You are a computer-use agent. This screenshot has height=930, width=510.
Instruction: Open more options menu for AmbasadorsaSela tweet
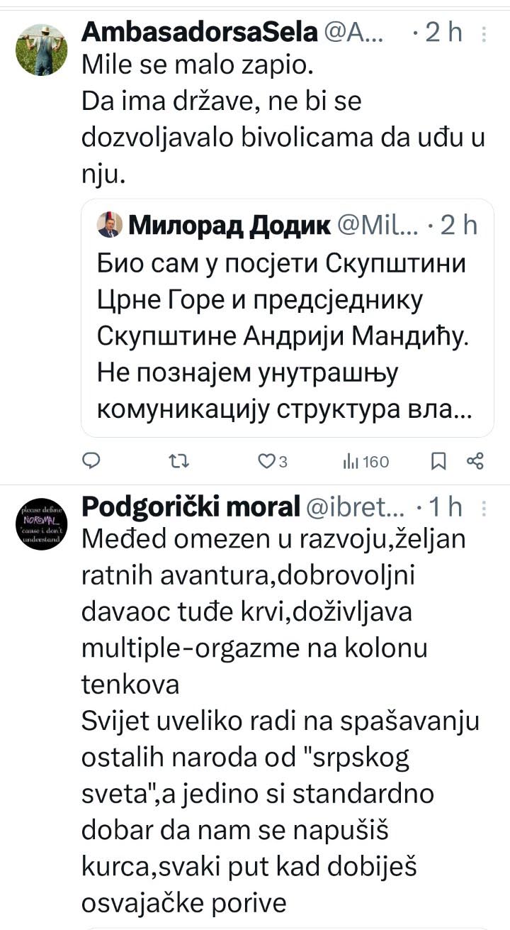tap(484, 33)
